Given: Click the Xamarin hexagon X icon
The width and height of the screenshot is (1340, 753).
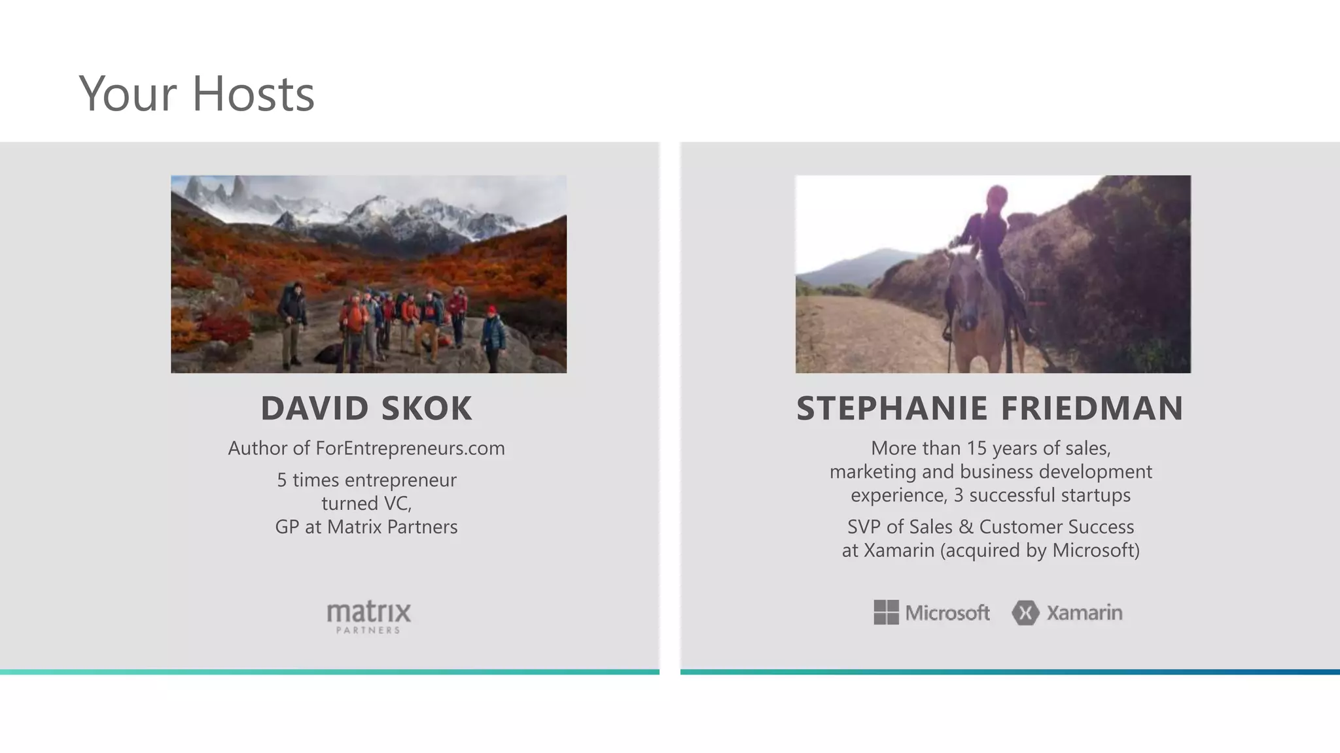Looking at the screenshot, I should pyautogui.click(x=1025, y=612).
